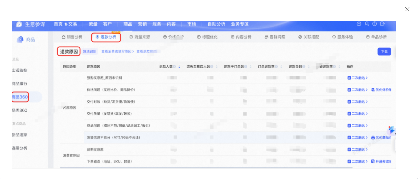418x179 pixels.
Task: Switch to the 服务体验 tab
Action: pyautogui.click(x=343, y=37)
